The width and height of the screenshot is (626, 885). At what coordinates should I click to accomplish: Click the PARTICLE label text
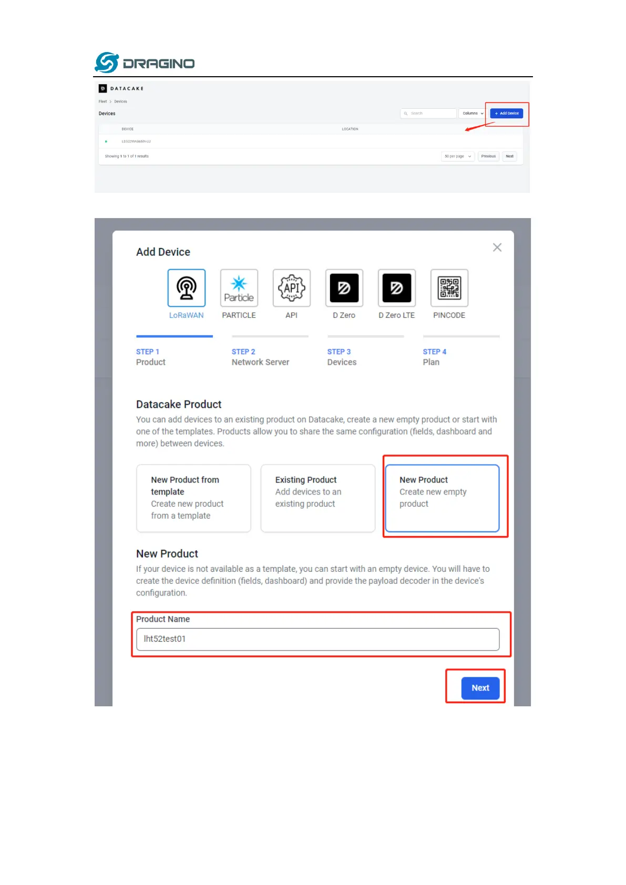pyautogui.click(x=239, y=315)
